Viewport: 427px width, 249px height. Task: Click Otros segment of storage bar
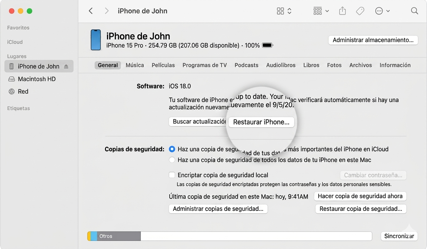(x=119, y=236)
